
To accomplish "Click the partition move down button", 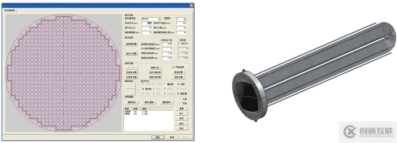I will coord(131,92).
